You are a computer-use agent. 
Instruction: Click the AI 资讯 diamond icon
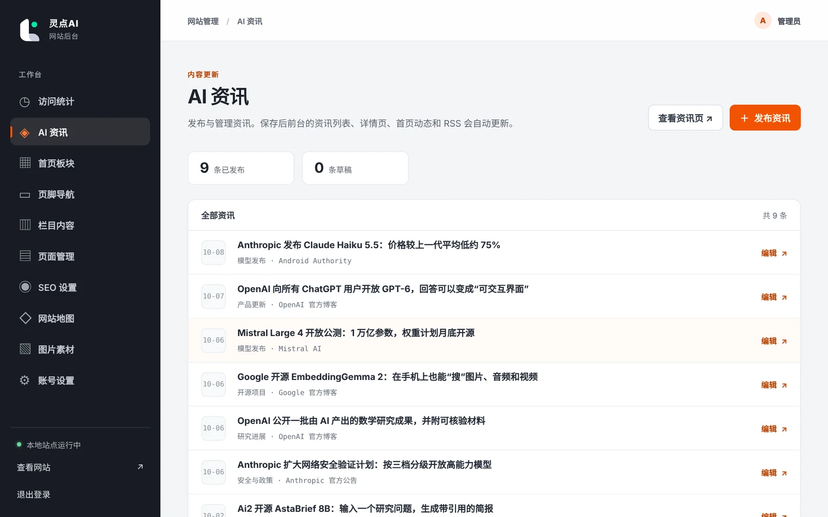click(25, 133)
